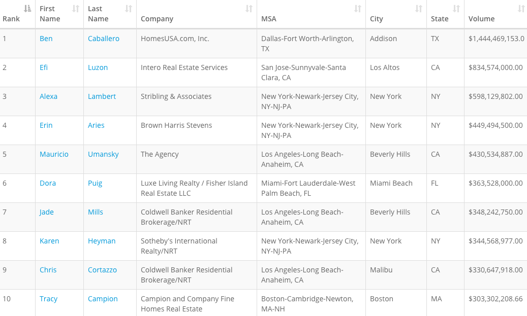Image resolution: width=527 pixels, height=316 pixels.
Task: Sort the Company column via arrows icon
Action: pos(249,9)
